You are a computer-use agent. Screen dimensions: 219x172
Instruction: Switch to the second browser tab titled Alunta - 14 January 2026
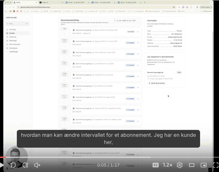103,2
